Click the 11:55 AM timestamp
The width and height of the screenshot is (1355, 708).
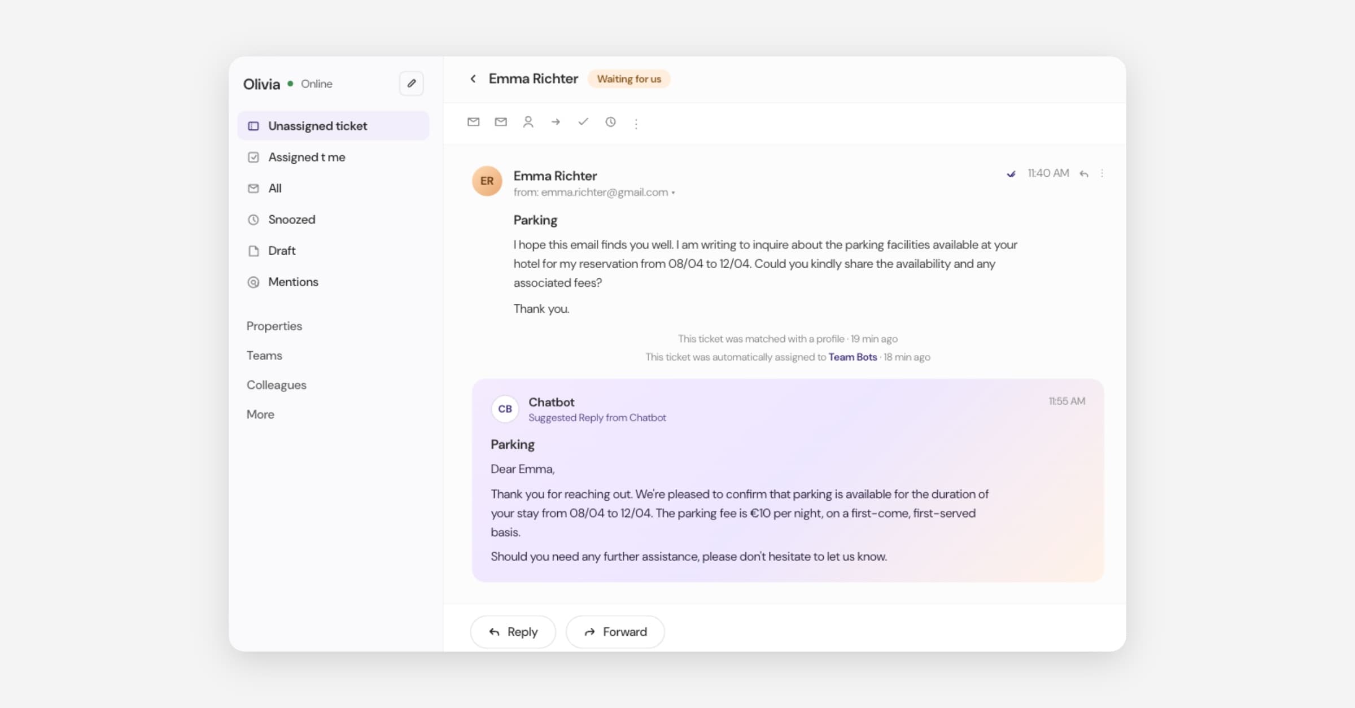tap(1067, 401)
